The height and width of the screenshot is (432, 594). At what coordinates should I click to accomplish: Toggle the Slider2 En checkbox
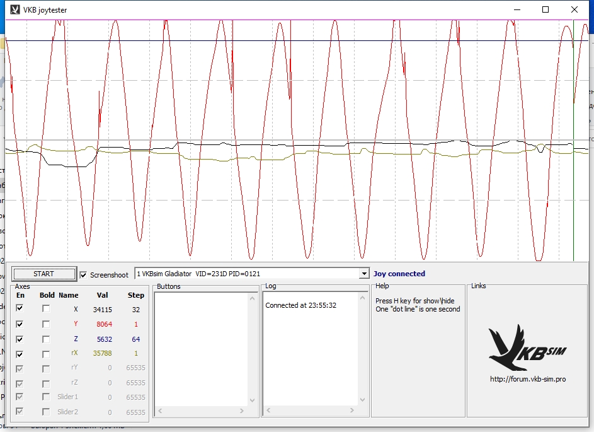[20, 412]
